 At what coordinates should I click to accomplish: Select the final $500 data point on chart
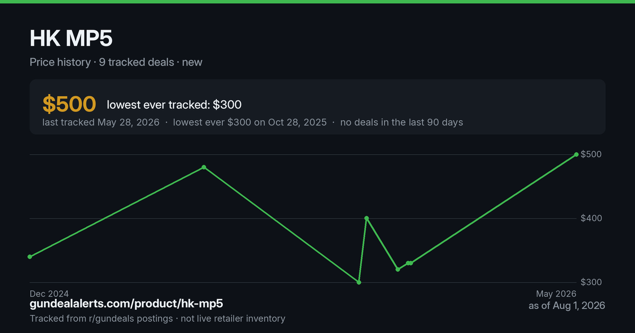click(576, 154)
